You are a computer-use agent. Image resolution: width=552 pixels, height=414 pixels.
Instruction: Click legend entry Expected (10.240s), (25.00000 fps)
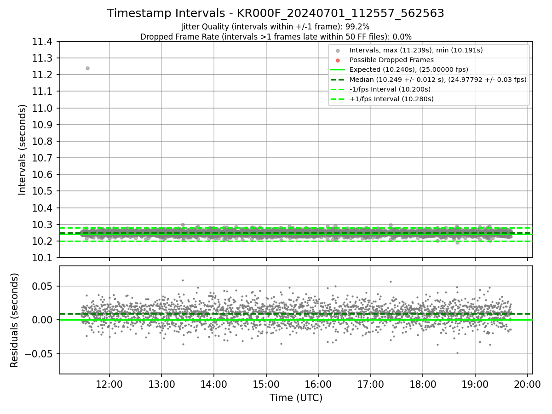(409, 69)
